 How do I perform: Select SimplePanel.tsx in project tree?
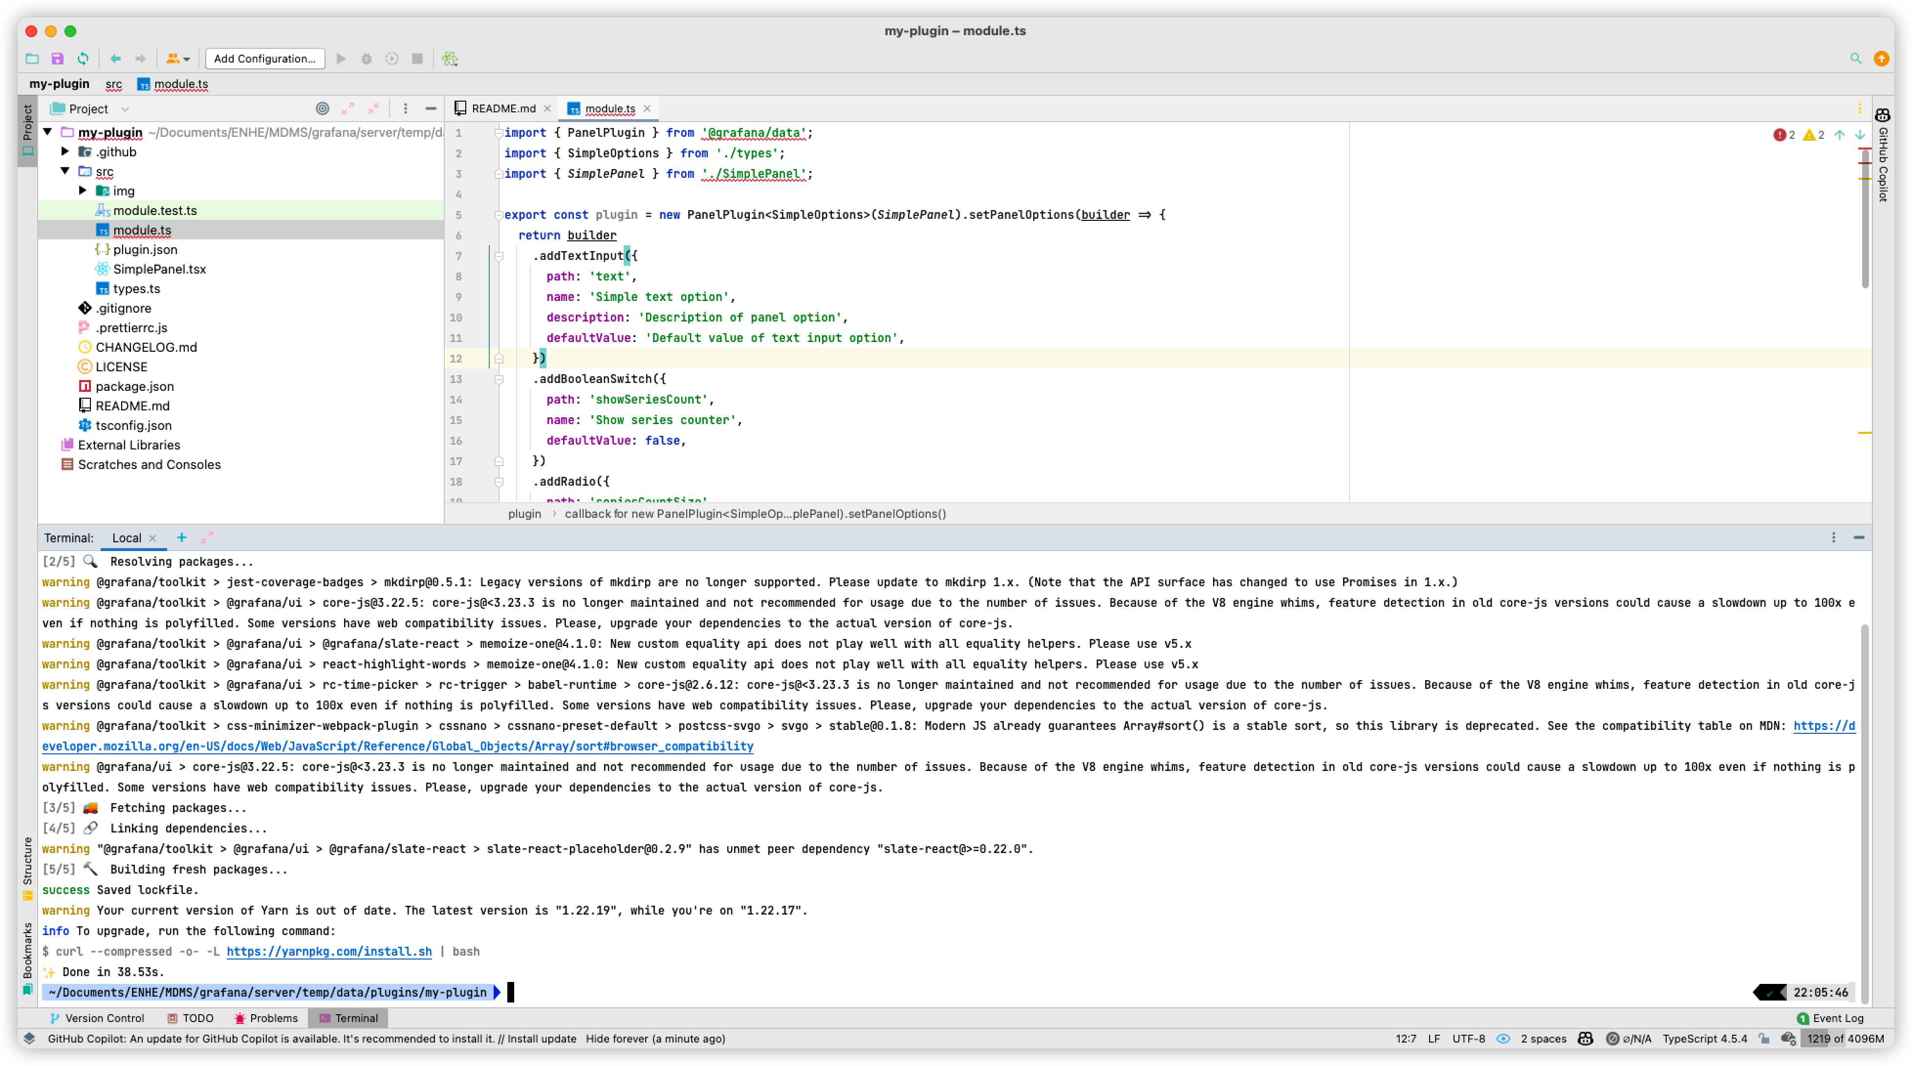[x=159, y=269]
